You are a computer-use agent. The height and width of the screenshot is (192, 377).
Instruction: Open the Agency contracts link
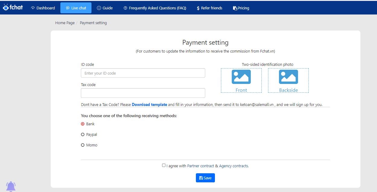234,166
